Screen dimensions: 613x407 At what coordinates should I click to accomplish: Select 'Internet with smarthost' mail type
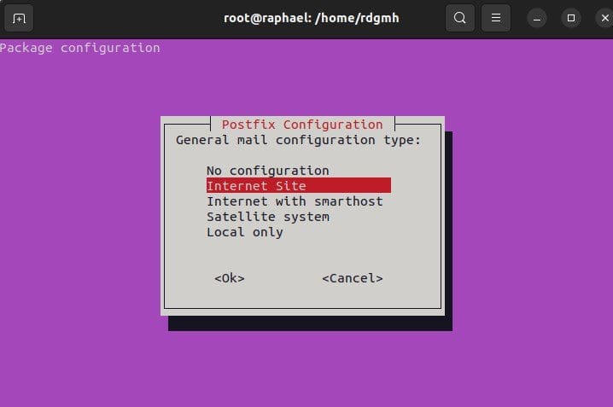295,201
